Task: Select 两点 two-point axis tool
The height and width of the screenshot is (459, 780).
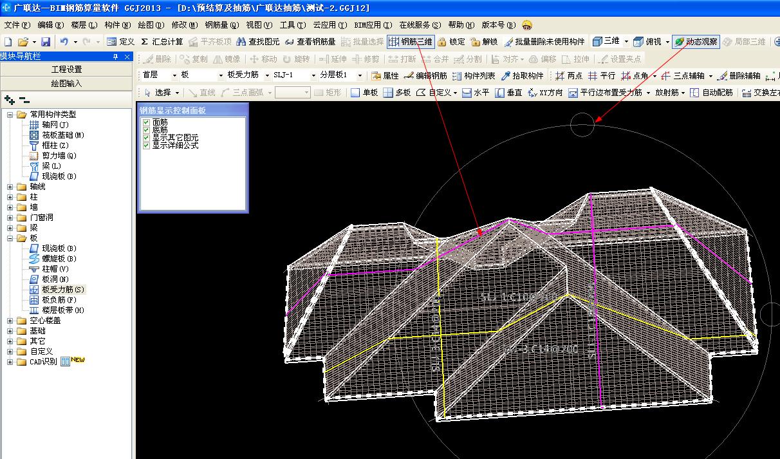Action: pyautogui.click(x=569, y=75)
